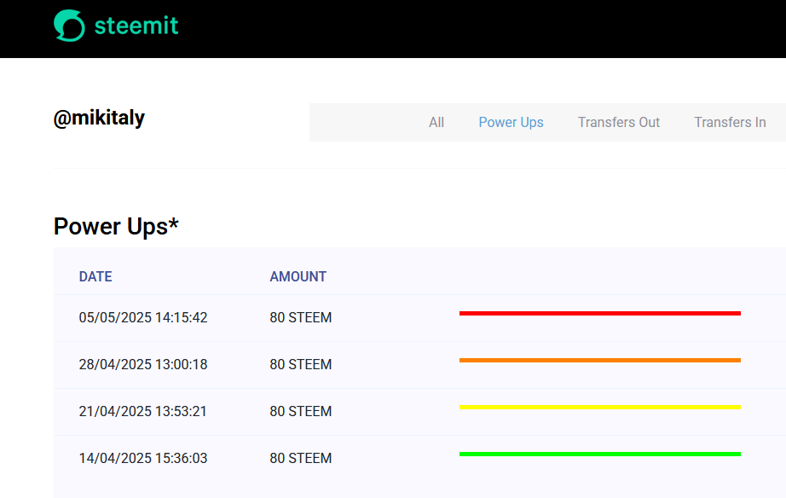
Task: Open the Transfers Out tab
Action: [619, 123]
